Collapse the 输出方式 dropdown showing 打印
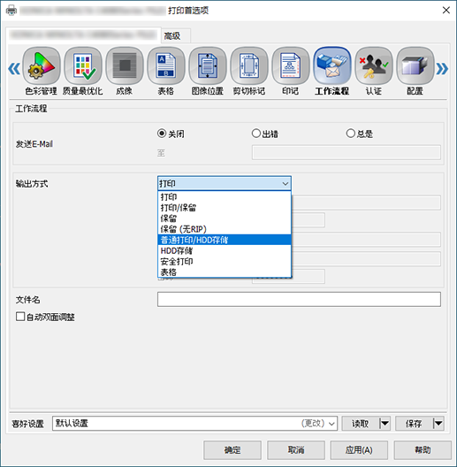457x467 pixels. click(225, 183)
